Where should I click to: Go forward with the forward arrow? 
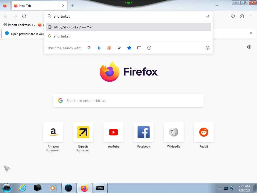click(15, 16)
